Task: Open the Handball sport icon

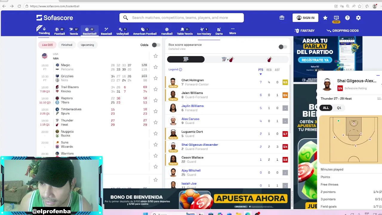Action: point(167,31)
